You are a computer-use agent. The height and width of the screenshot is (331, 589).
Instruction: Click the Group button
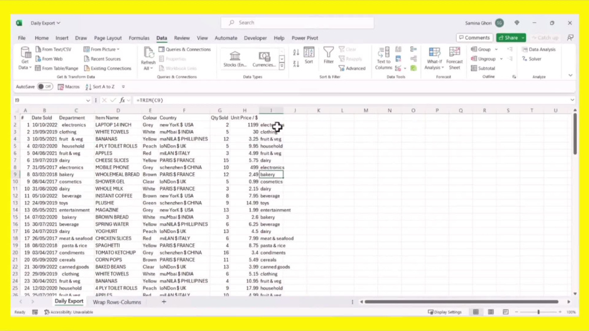point(481,49)
